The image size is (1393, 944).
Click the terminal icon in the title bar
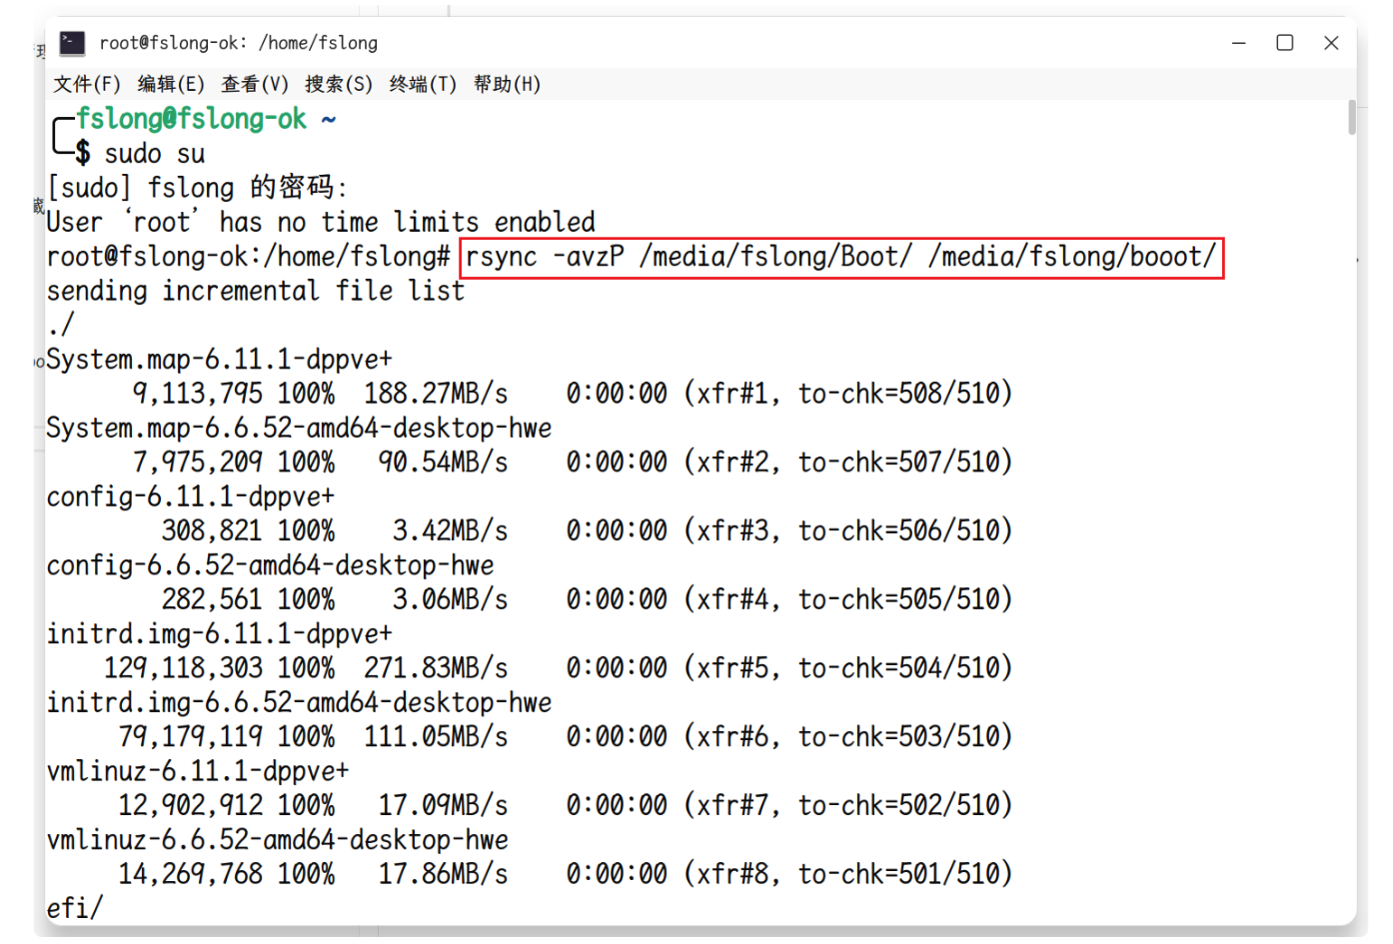(72, 43)
